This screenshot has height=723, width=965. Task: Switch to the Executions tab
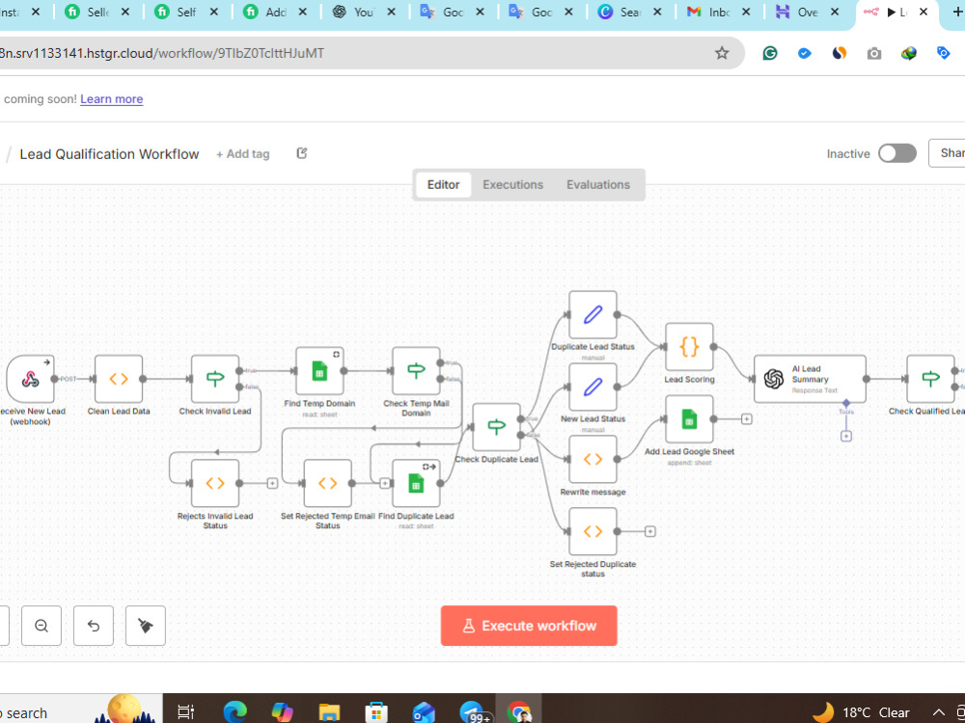click(x=512, y=184)
